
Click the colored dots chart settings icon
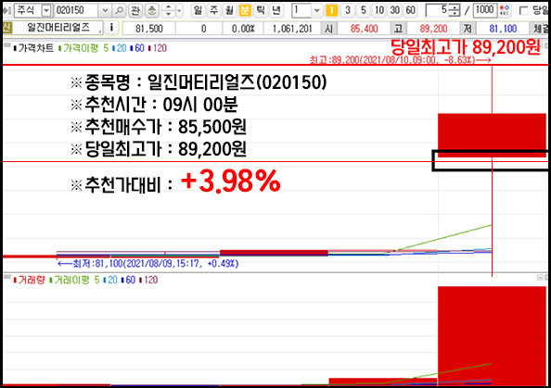click(505, 10)
